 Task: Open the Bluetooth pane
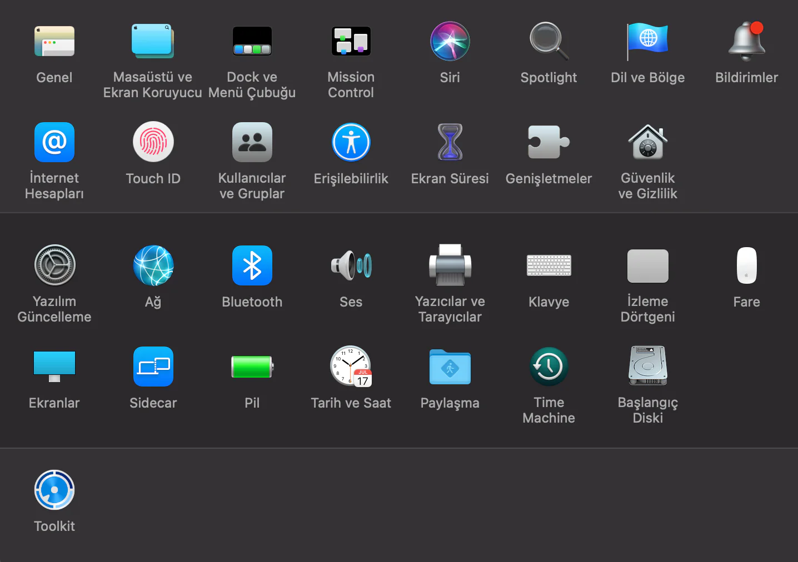tap(252, 265)
